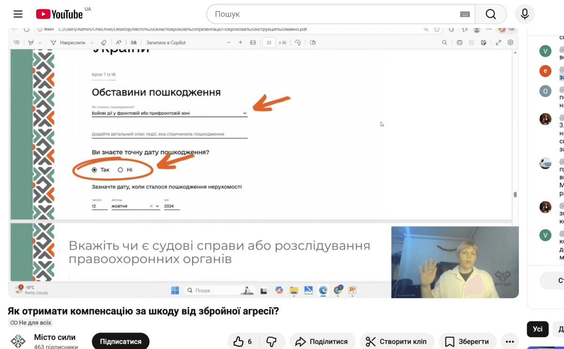Click the Місто сили channel avatar
This screenshot has width=564, height=349.
18,341
